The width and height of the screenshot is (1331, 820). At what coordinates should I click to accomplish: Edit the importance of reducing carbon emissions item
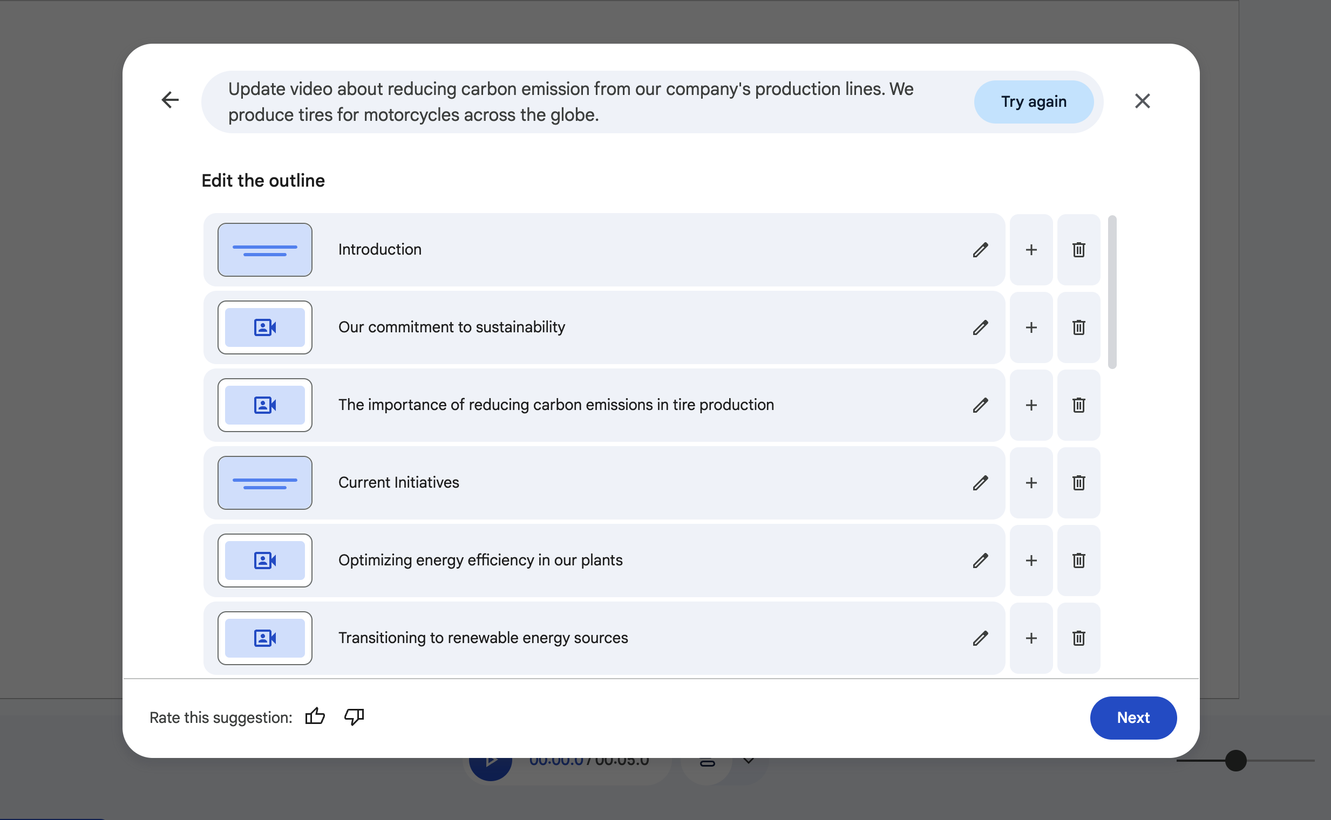980,405
